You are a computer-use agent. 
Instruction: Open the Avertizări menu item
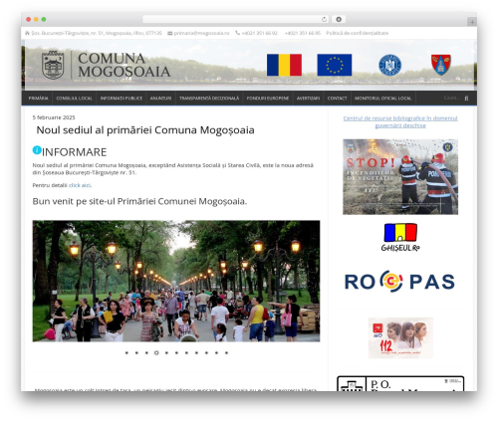[x=308, y=99]
